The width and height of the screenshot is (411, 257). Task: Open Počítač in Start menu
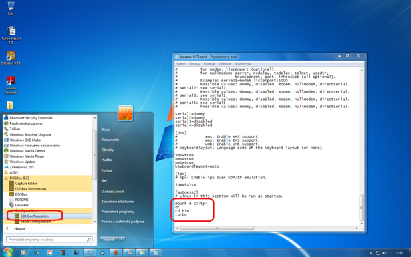107,170
